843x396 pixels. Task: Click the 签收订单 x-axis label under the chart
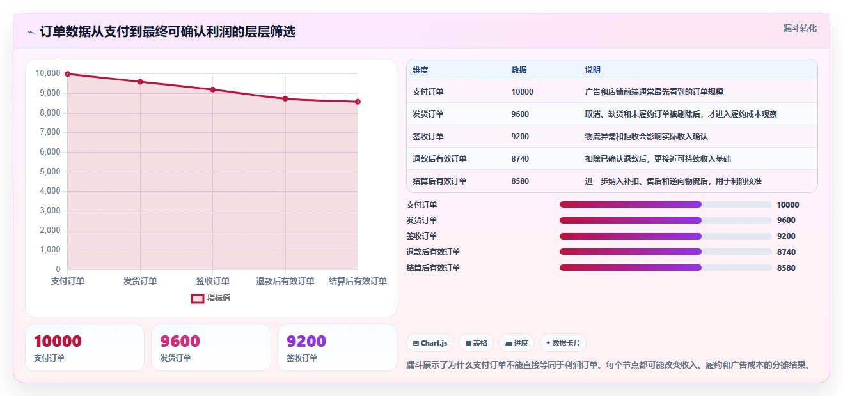[213, 281]
